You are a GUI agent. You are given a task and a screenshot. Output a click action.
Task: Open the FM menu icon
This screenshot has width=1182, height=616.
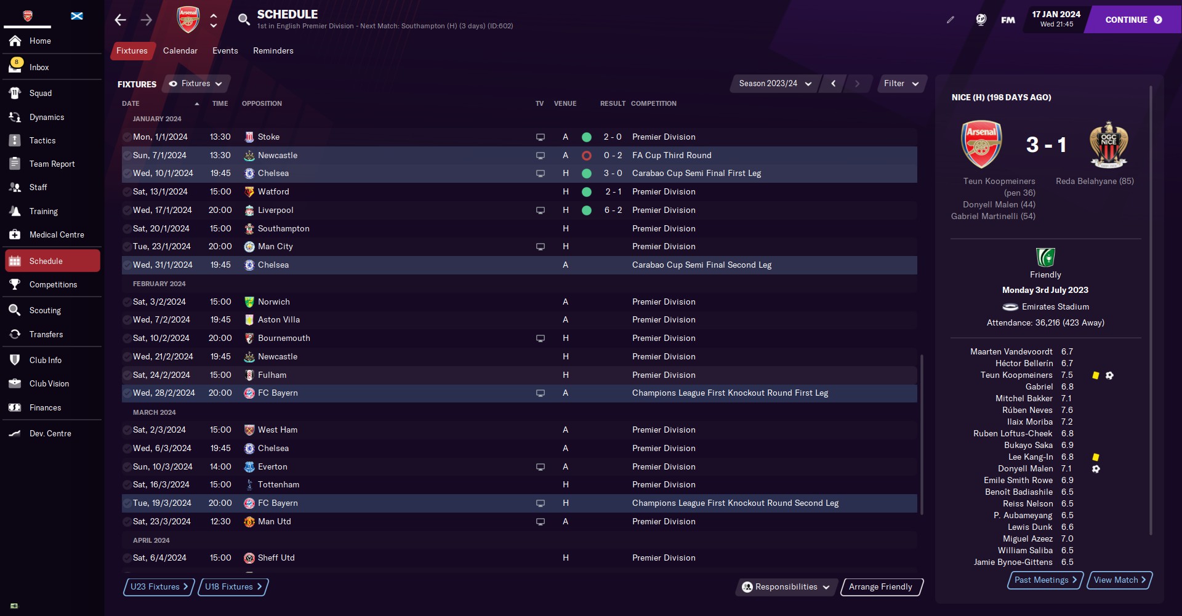(x=1008, y=20)
